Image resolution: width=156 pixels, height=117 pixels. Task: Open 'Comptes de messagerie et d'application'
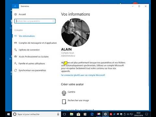38,43
